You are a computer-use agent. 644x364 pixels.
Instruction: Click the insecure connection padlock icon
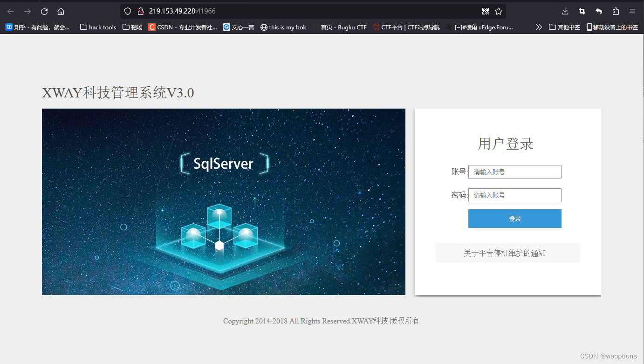point(140,11)
